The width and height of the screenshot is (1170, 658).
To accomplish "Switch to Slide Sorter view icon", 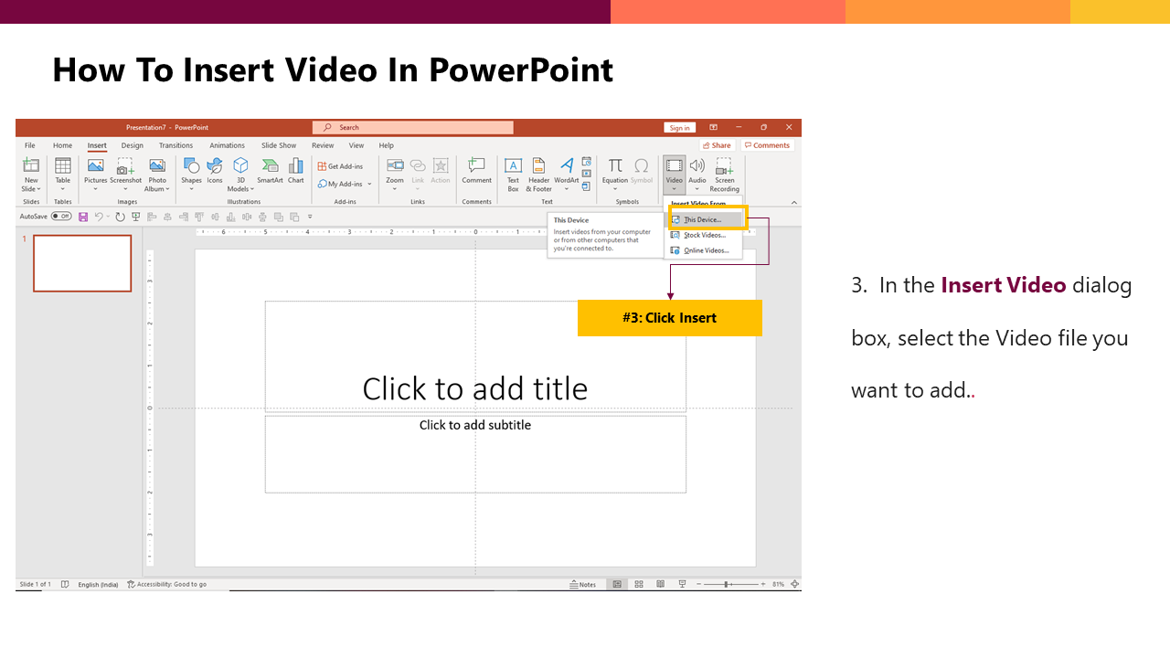I will 638,584.
